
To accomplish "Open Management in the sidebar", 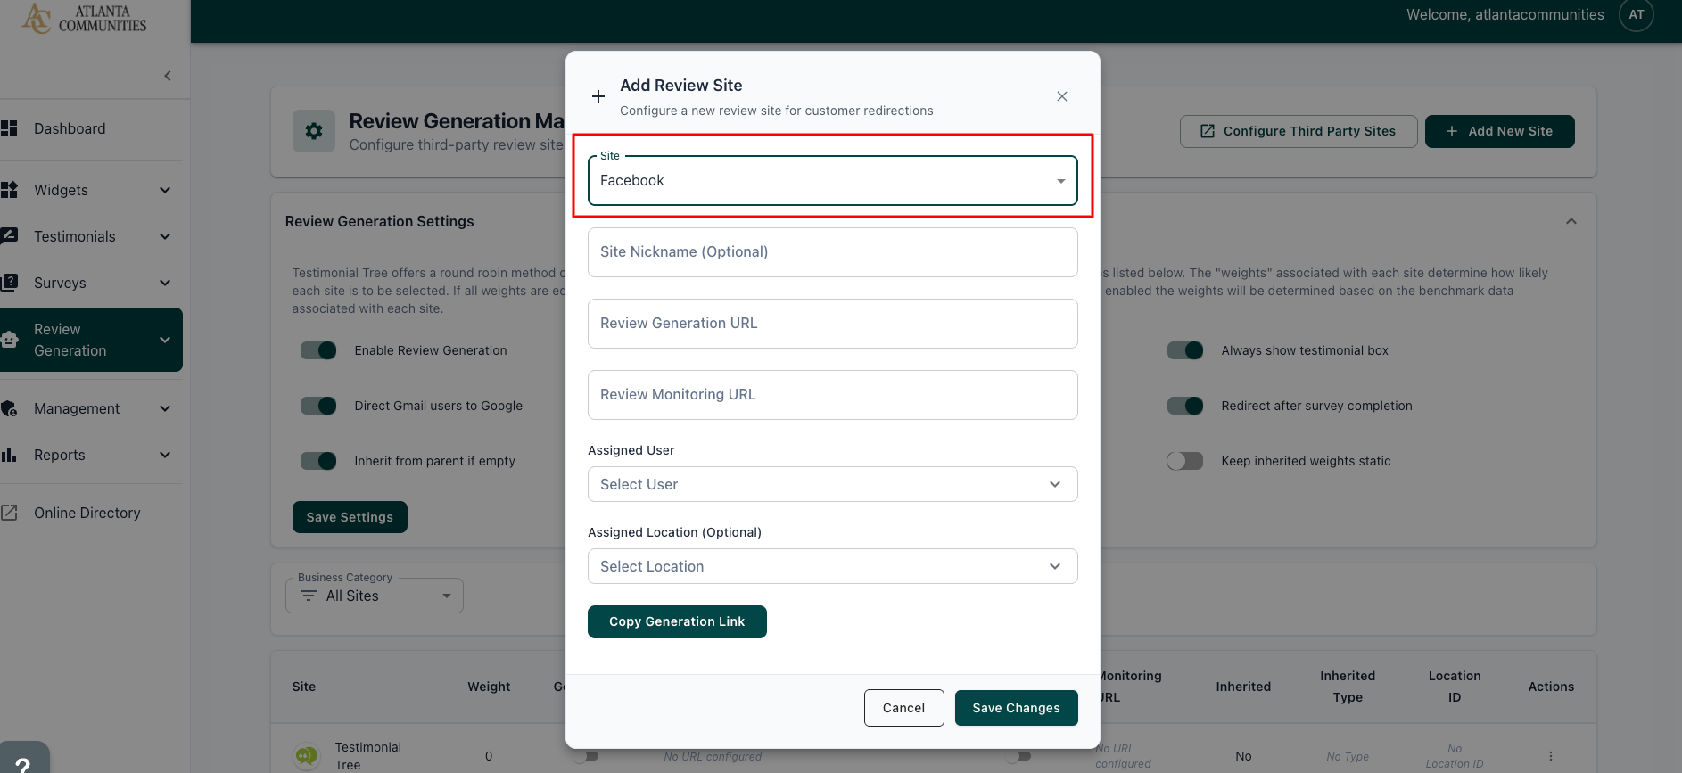I will (x=77, y=408).
